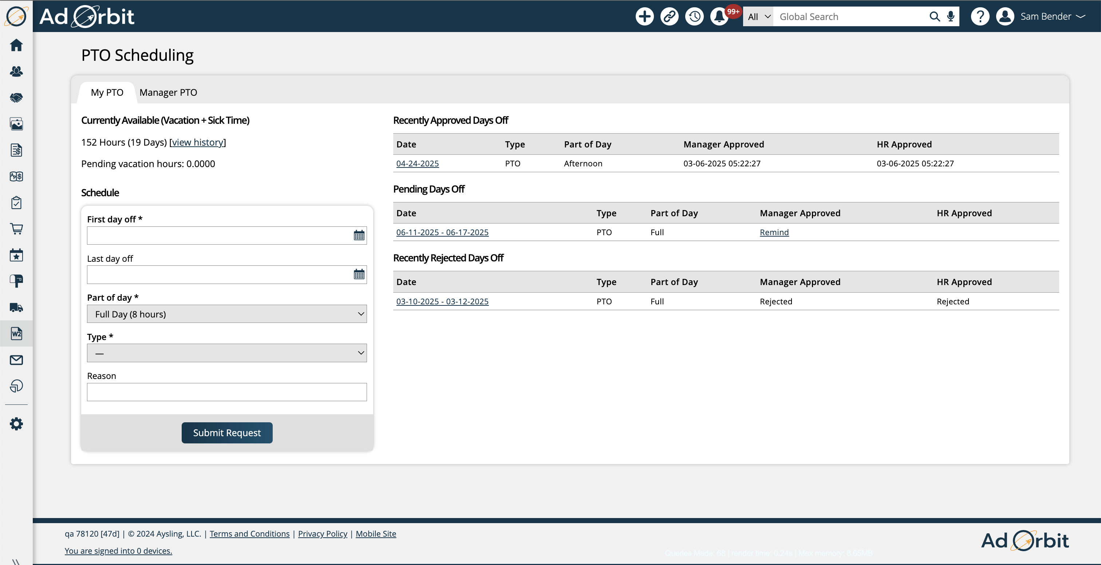Screen dimensions: 1101x565
Task: Click the Ad Orbit header logo
Action: pyautogui.click(x=87, y=16)
